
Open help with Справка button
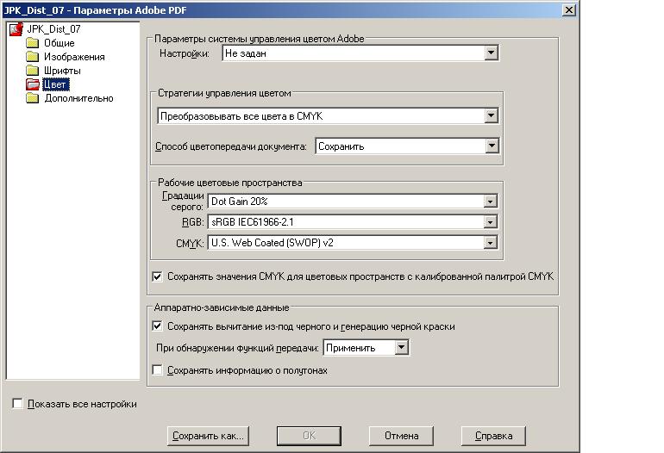493,436
